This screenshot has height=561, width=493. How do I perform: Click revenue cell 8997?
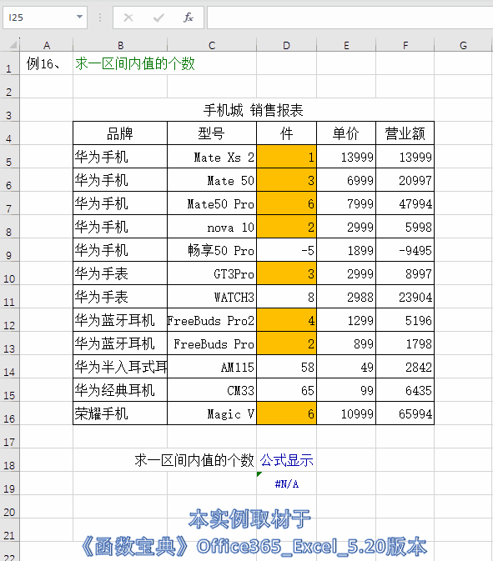(x=405, y=273)
